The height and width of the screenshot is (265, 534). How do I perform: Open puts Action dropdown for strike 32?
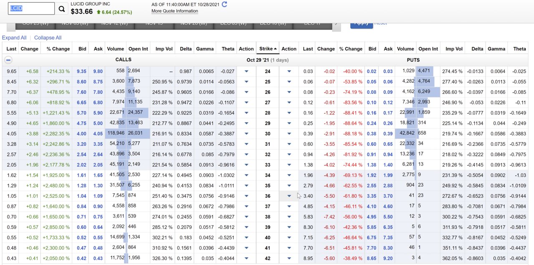click(289, 155)
